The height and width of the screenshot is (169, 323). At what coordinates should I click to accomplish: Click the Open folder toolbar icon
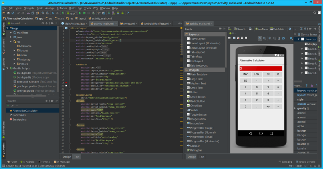(4, 13)
